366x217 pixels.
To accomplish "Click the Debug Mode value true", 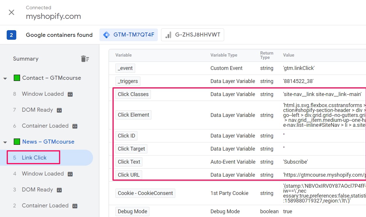I will click(x=288, y=211).
